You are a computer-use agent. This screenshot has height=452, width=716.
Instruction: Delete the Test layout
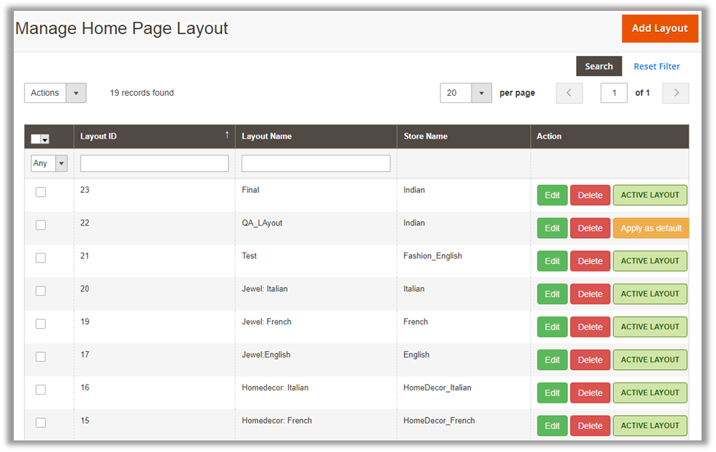click(590, 261)
